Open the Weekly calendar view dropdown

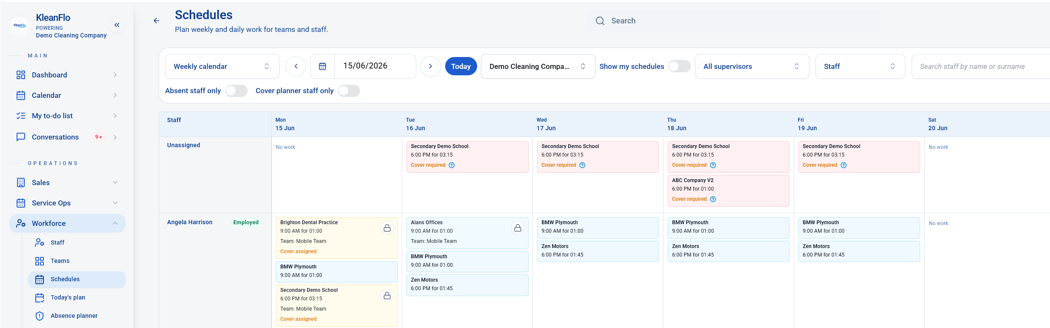(222, 66)
